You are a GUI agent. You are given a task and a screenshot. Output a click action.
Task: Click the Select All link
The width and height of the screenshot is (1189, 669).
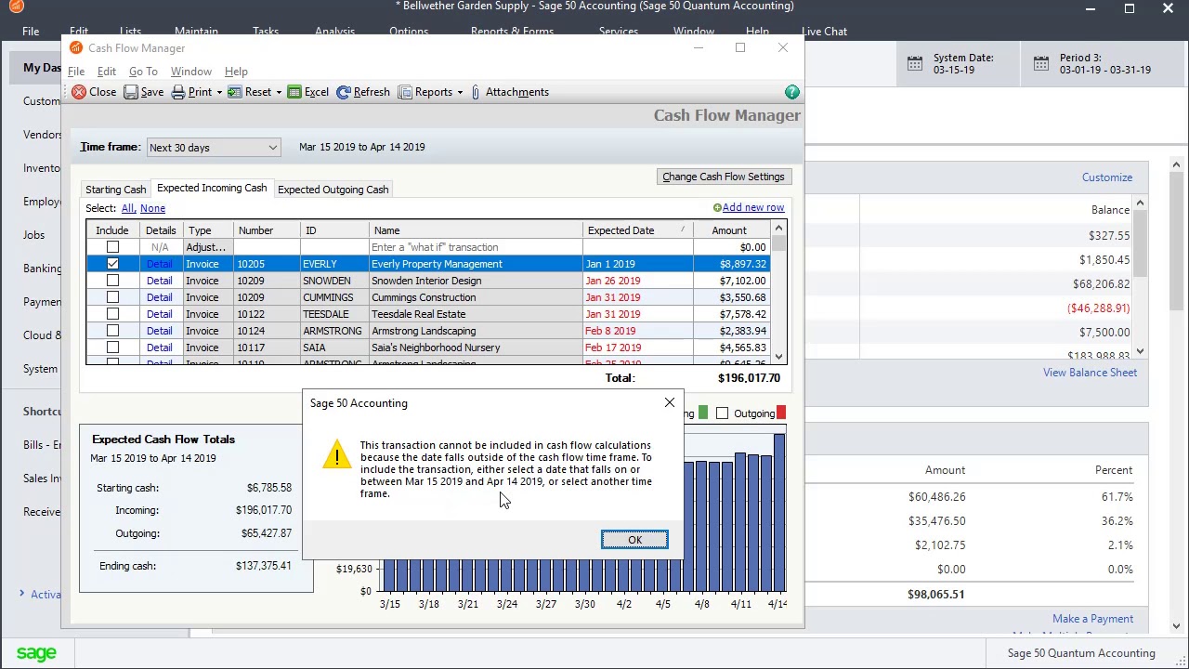coord(128,208)
